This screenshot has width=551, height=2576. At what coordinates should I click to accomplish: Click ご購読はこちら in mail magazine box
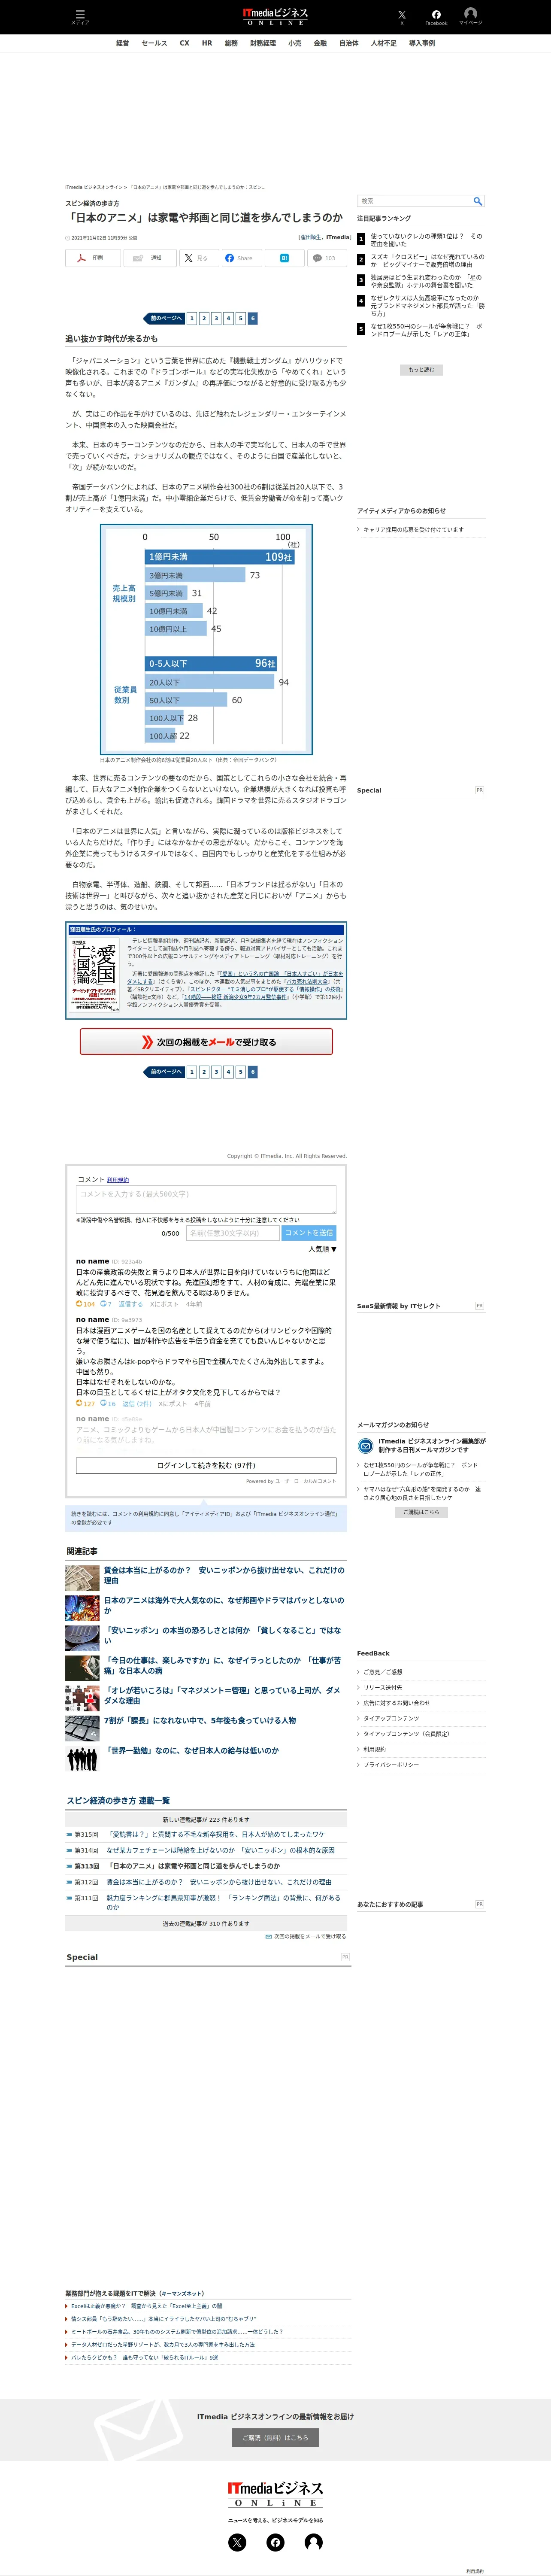click(x=421, y=1512)
